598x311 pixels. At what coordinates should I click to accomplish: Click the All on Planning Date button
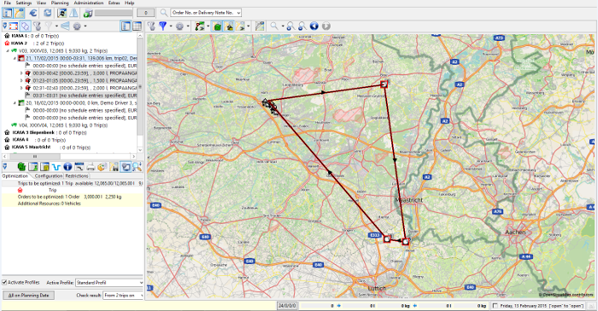point(28,296)
